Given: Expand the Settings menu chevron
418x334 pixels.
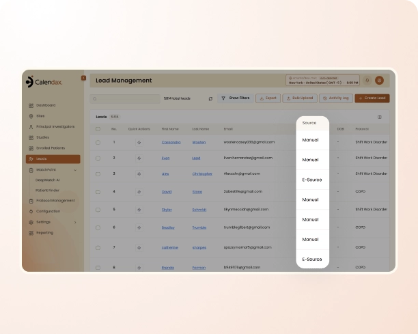Looking at the screenshot, I should (75, 222).
